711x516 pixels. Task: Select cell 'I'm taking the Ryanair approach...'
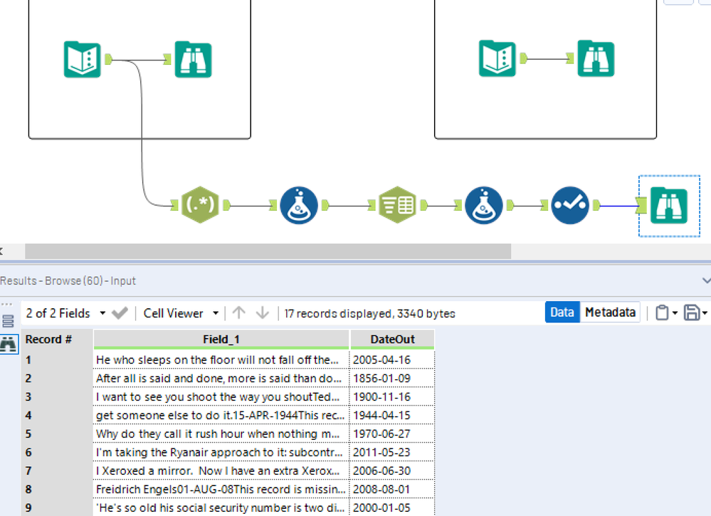pyautogui.click(x=221, y=452)
